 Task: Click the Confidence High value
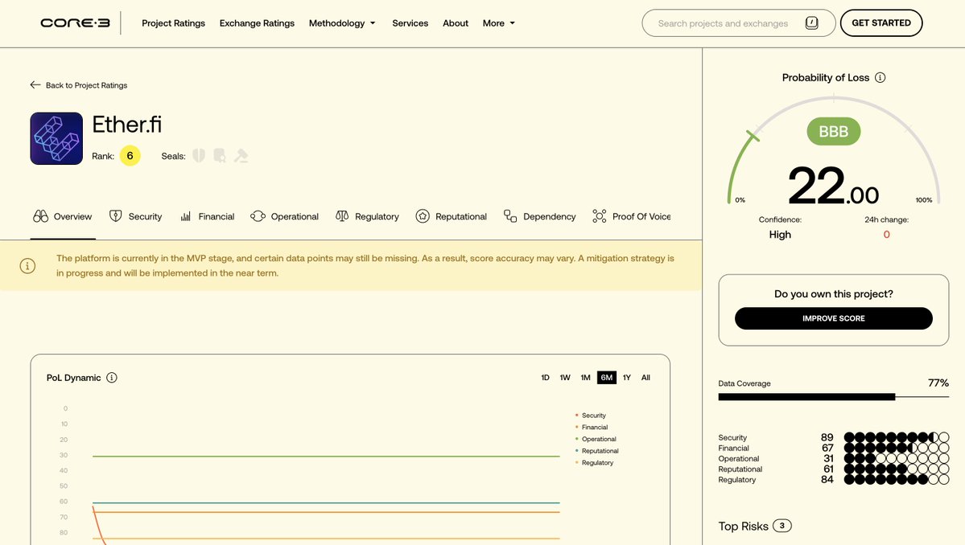click(x=780, y=234)
